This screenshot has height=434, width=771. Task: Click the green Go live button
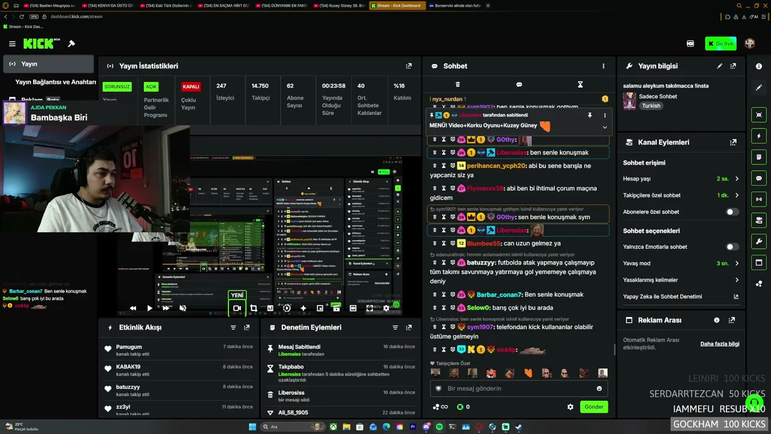point(720,43)
